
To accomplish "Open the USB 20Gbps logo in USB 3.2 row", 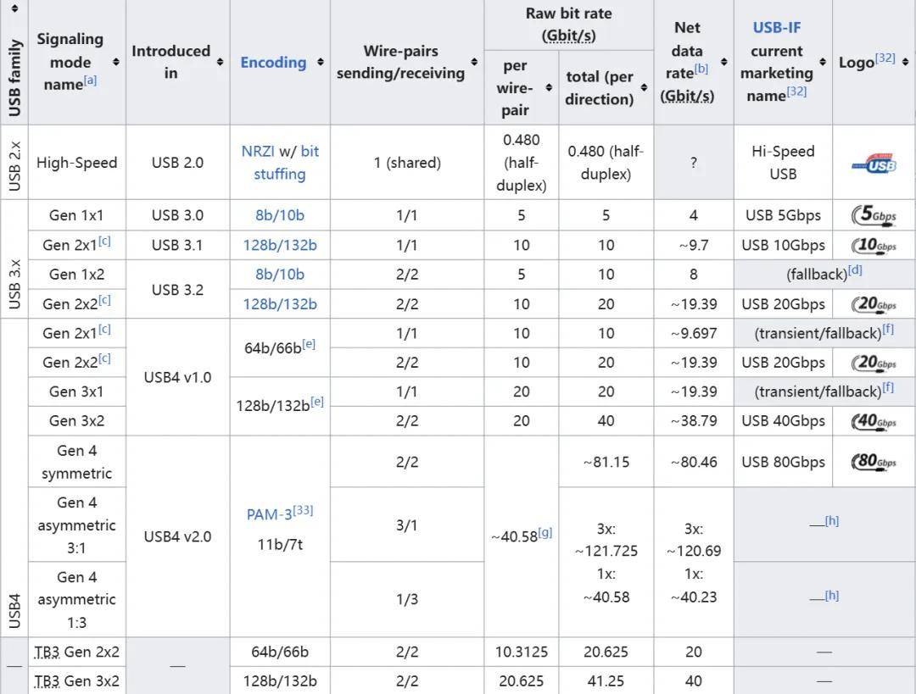I will (x=874, y=303).
